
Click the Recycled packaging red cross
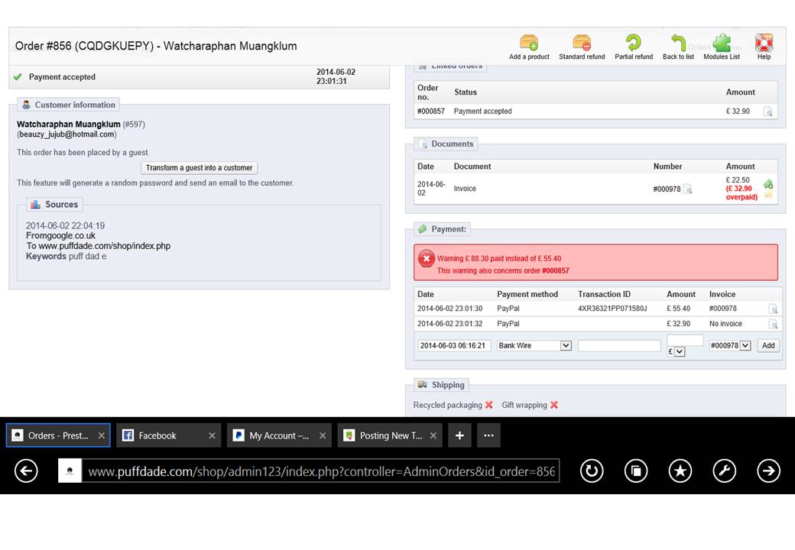point(488,405)
